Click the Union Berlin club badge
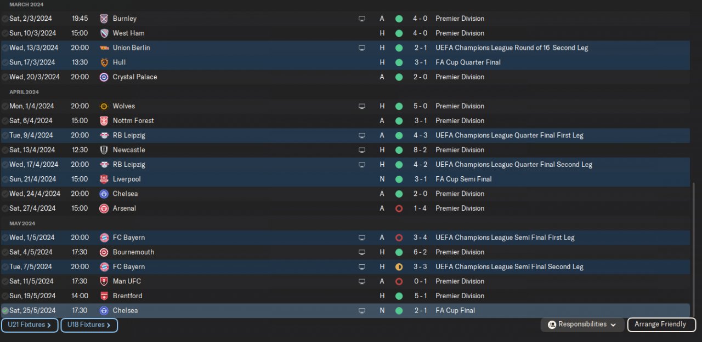This screenshot has width=702, height=342. click(104, 48)
